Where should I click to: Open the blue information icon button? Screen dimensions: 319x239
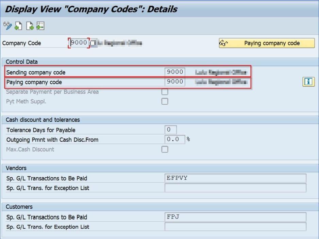[x=308, y=82]
